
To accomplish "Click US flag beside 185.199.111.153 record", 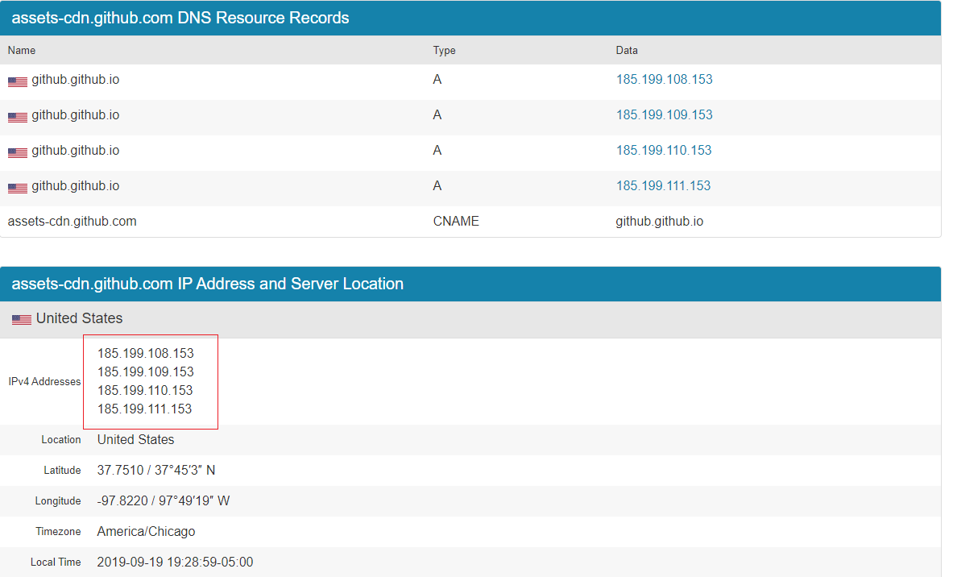I will (18, 188).
